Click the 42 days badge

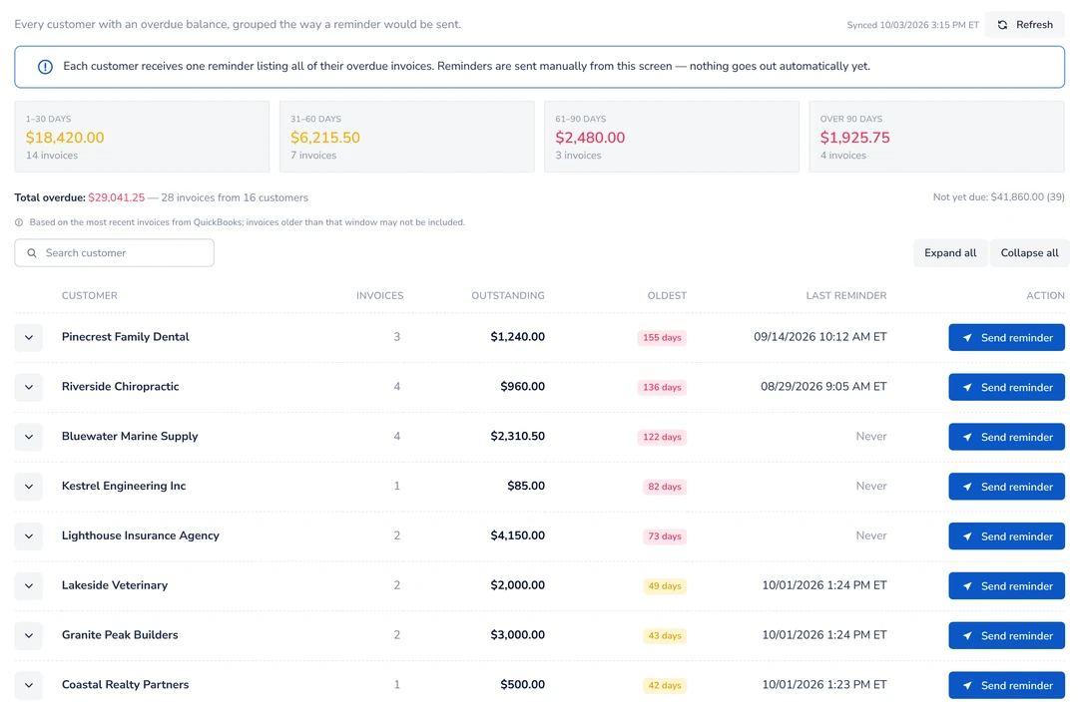point(665,685)
